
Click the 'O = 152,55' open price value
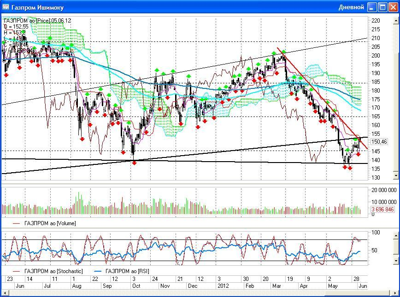point(16,27)
